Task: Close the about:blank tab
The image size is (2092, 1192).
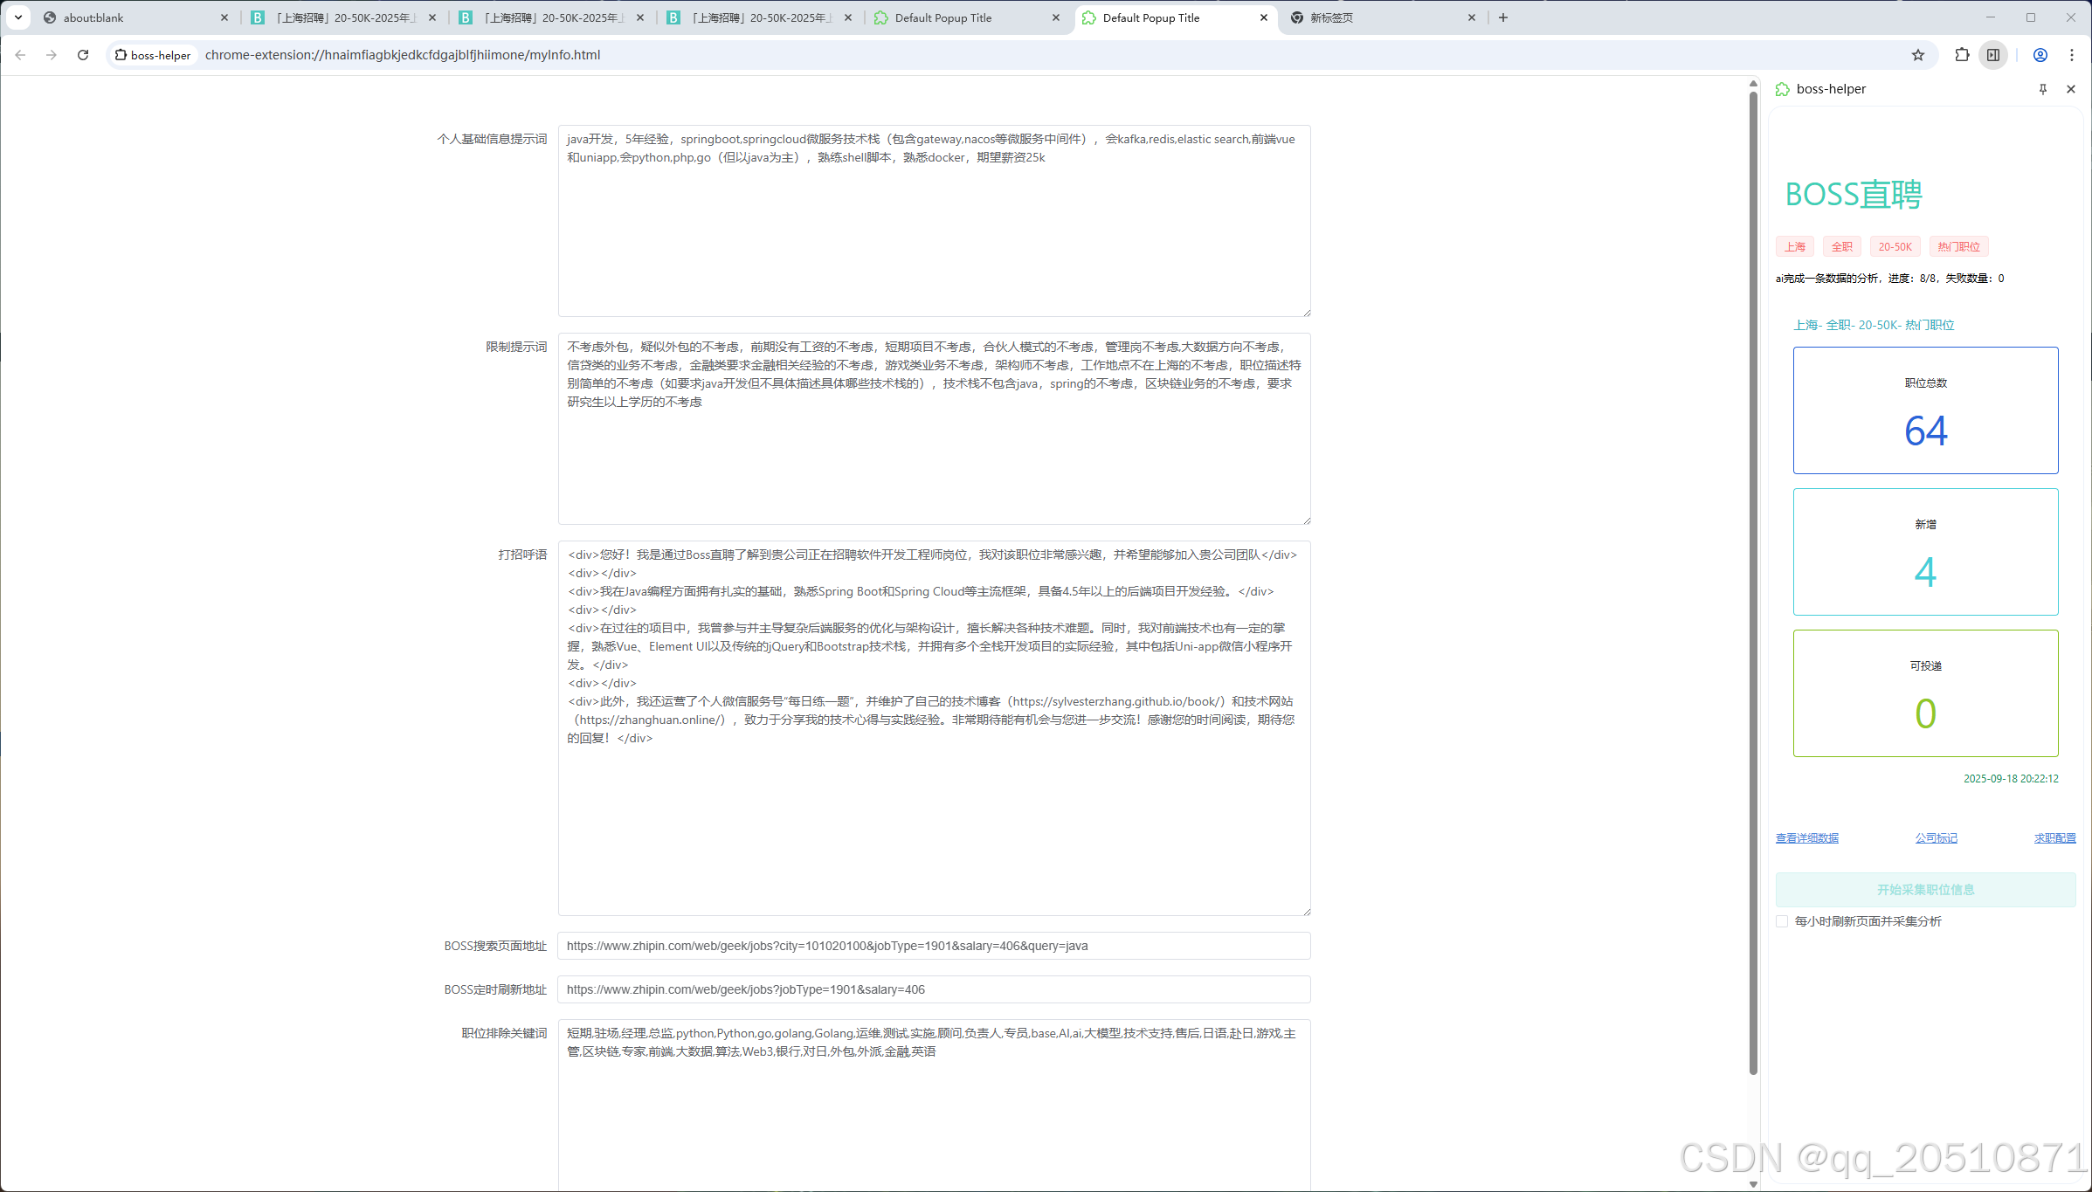Action: pyautogui.click(x=224, y=17)
